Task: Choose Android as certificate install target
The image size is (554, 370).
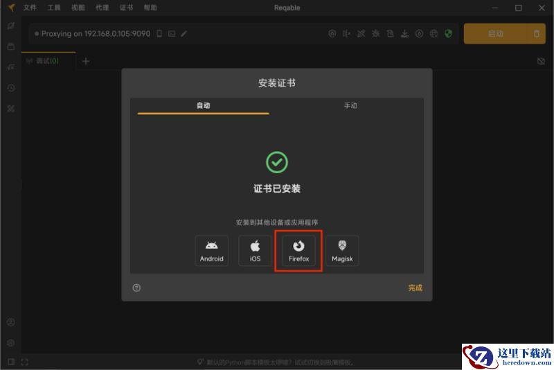Action: [211, 251]
